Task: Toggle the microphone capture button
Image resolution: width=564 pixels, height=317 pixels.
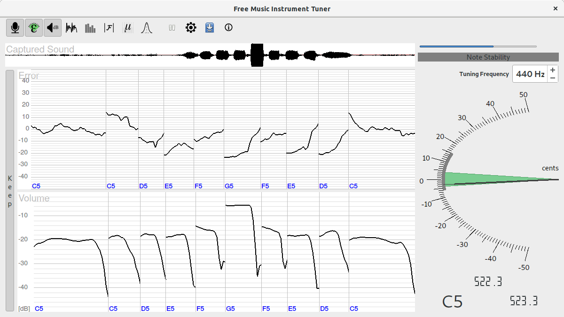Action: (x=15, y=28)
